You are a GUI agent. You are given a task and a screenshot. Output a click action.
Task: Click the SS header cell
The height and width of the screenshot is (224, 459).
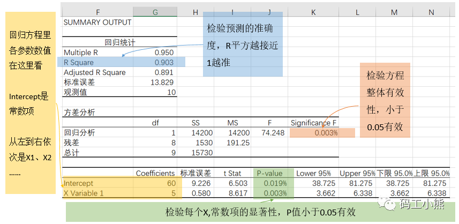tap(195, 123)
